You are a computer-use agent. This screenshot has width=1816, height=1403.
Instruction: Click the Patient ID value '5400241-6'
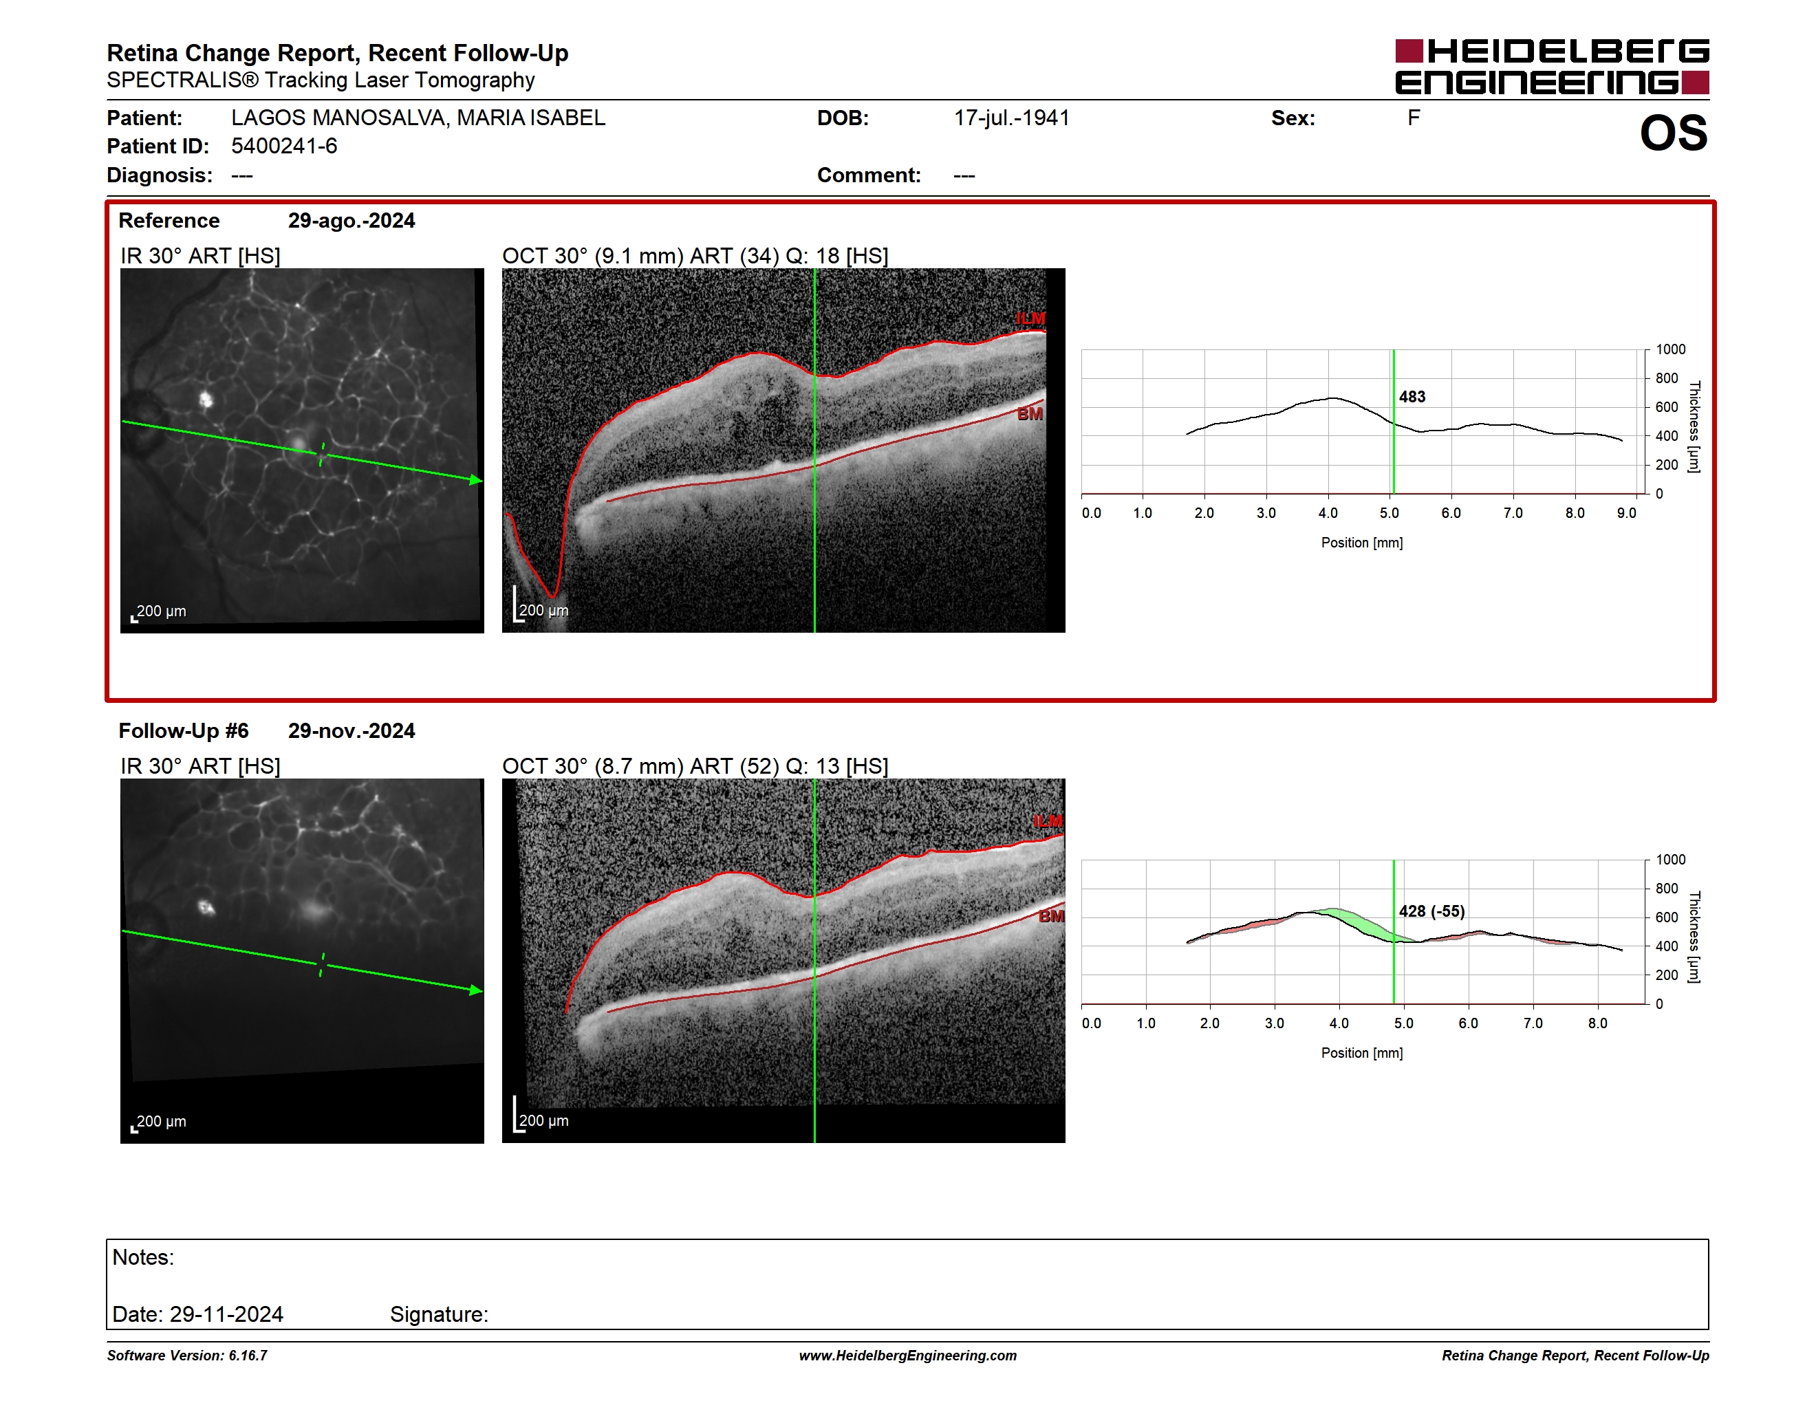[x=284, y=146]
